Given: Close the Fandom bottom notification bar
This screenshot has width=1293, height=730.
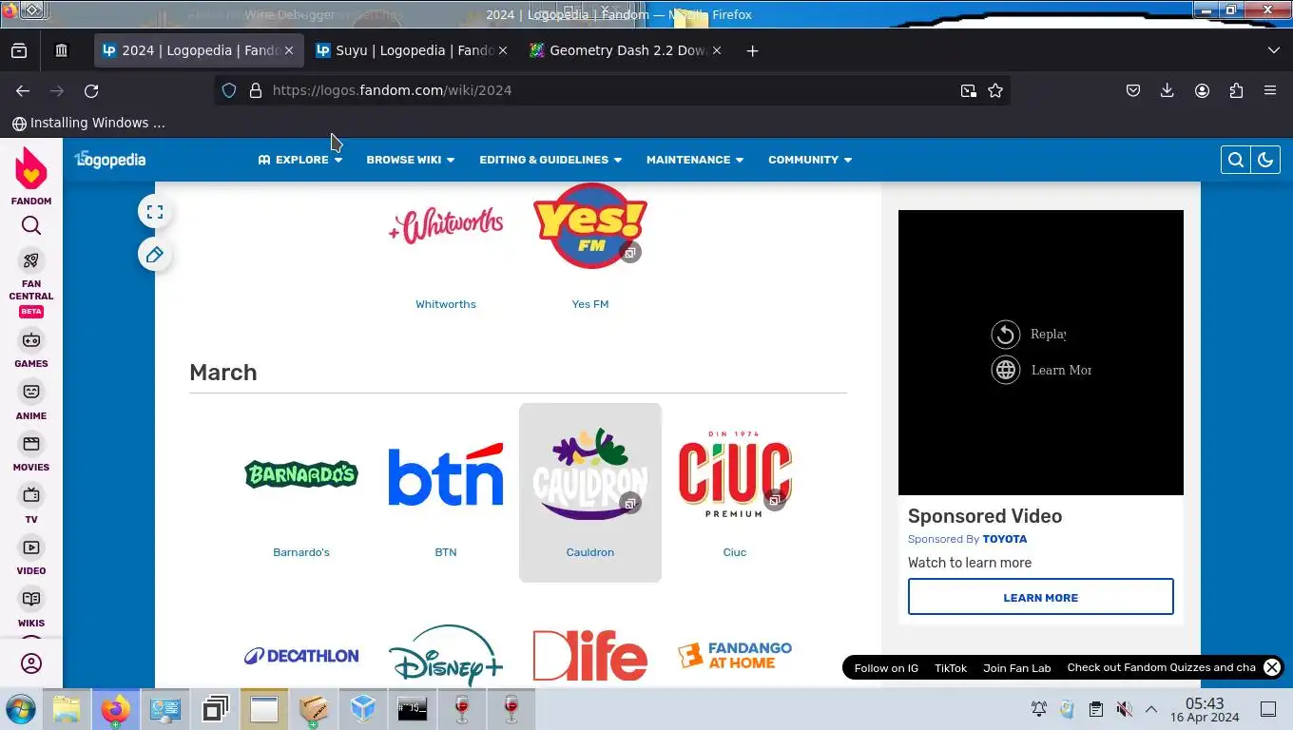Looking at the screenshot, I should [1271, 667].
